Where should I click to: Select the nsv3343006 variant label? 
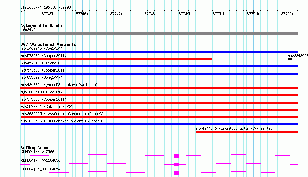tap(298, 56)
